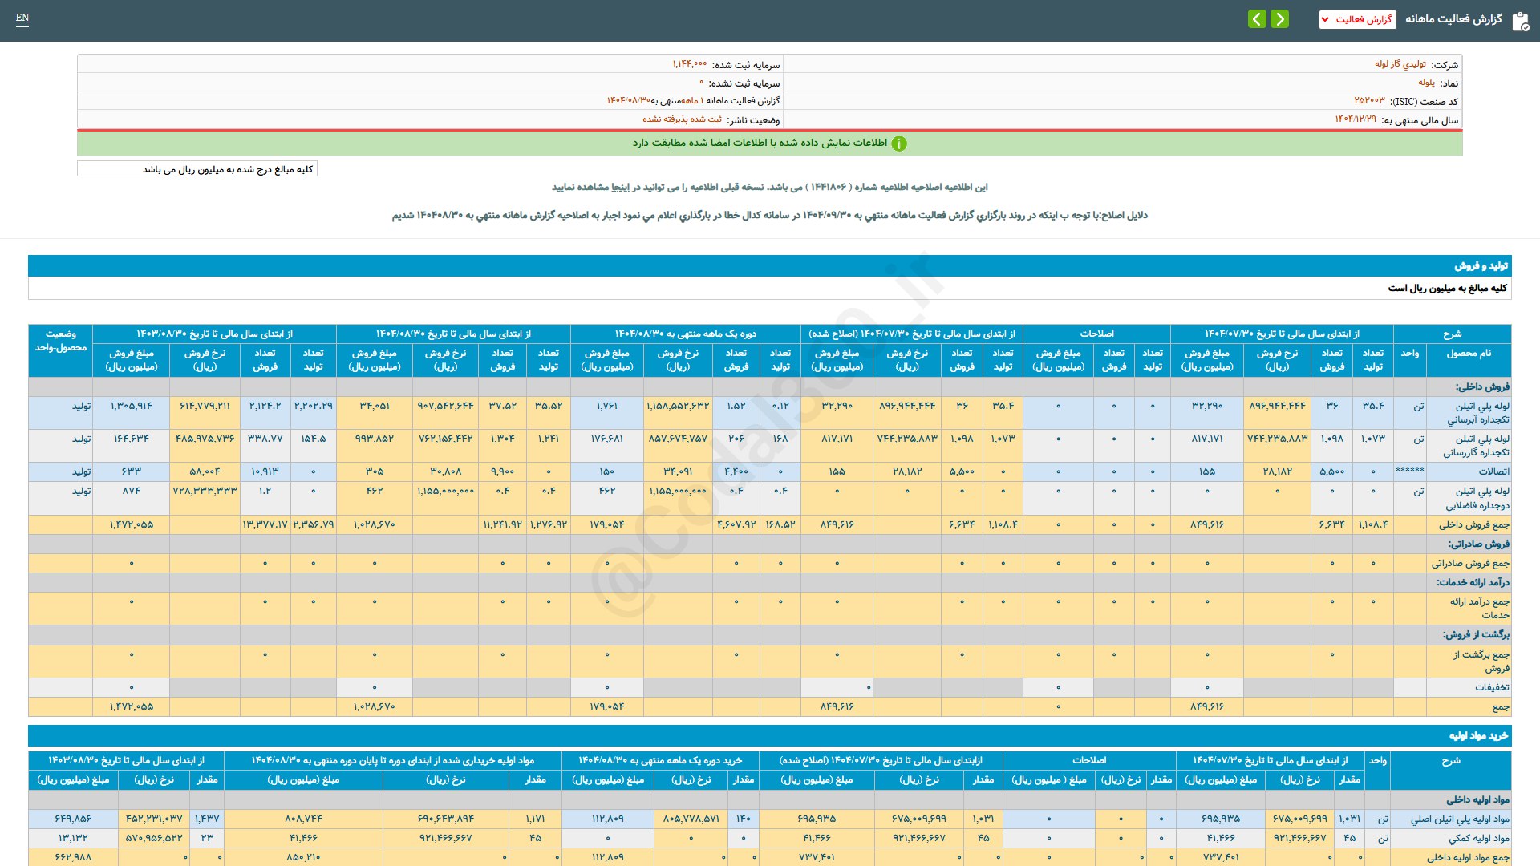Click the amounts in million rial note box
The image size is (1540, 866).
(x=197, y=169)
